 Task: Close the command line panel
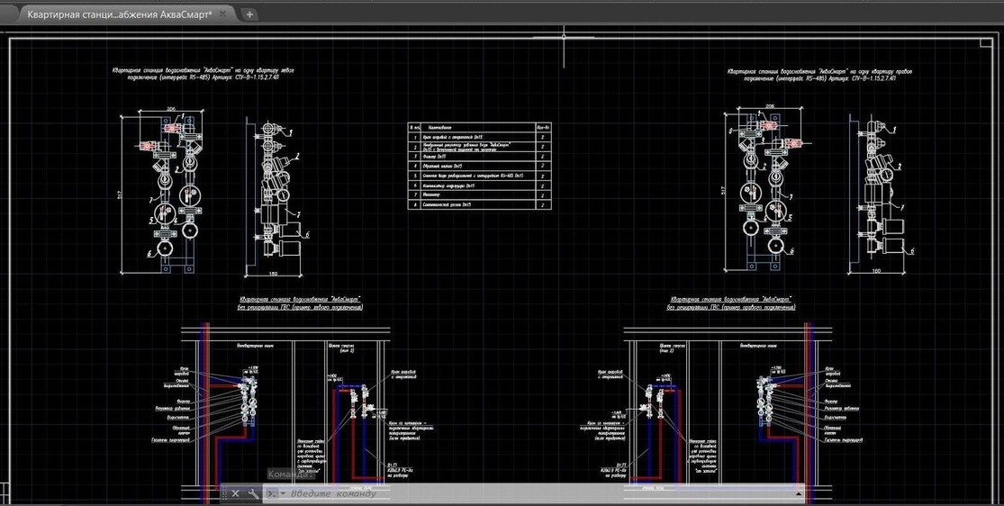tap(235, 493)
